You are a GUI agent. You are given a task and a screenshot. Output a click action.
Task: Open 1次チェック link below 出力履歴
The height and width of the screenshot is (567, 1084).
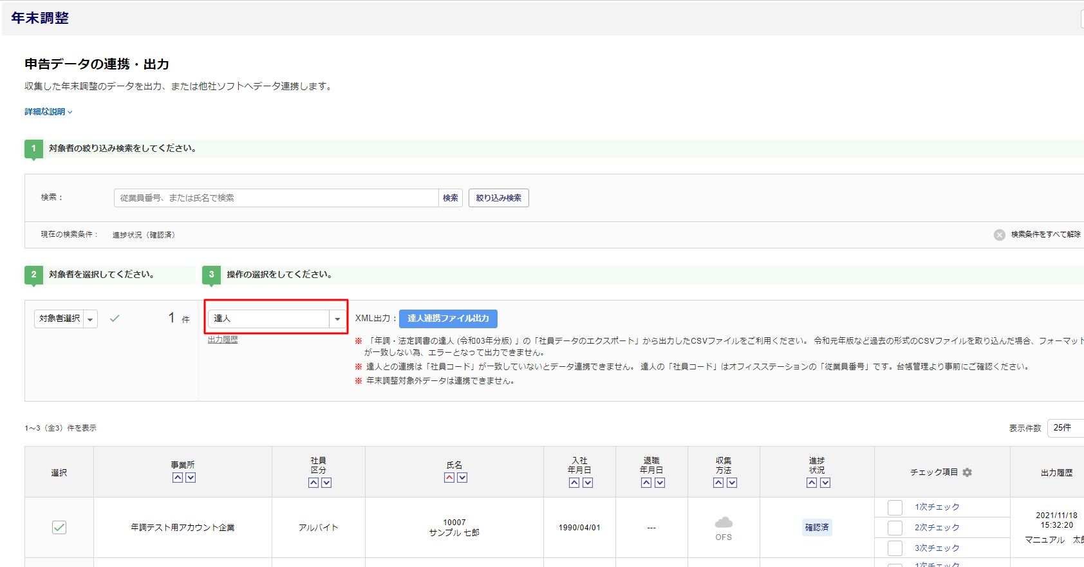point(937,507)
